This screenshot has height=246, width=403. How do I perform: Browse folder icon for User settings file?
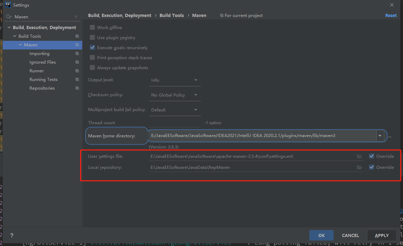[x=359, y=156]
